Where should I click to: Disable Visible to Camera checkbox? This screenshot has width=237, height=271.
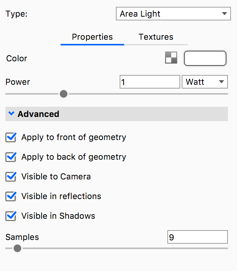11,177
